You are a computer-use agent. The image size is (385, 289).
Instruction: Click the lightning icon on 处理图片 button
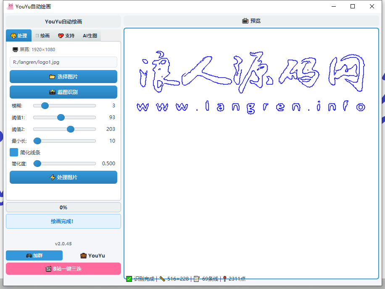click(x=53, y=177)
